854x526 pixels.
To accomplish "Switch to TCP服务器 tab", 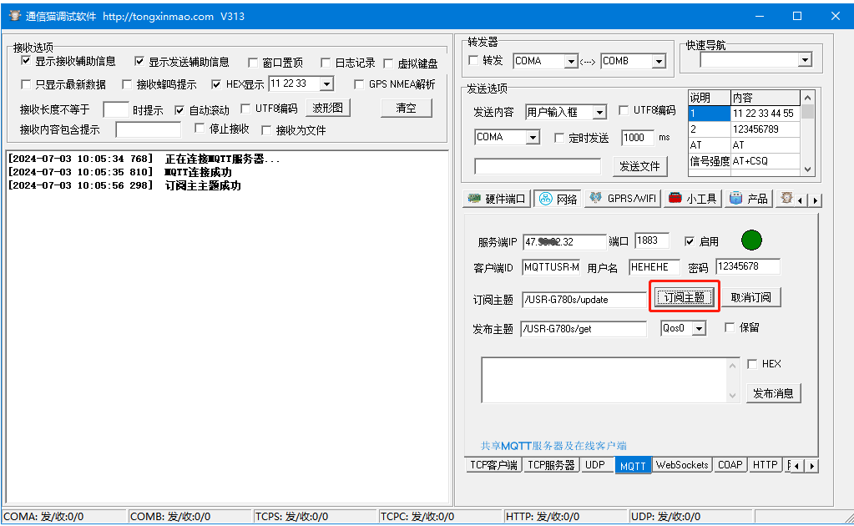I will [x=551, y=465].
